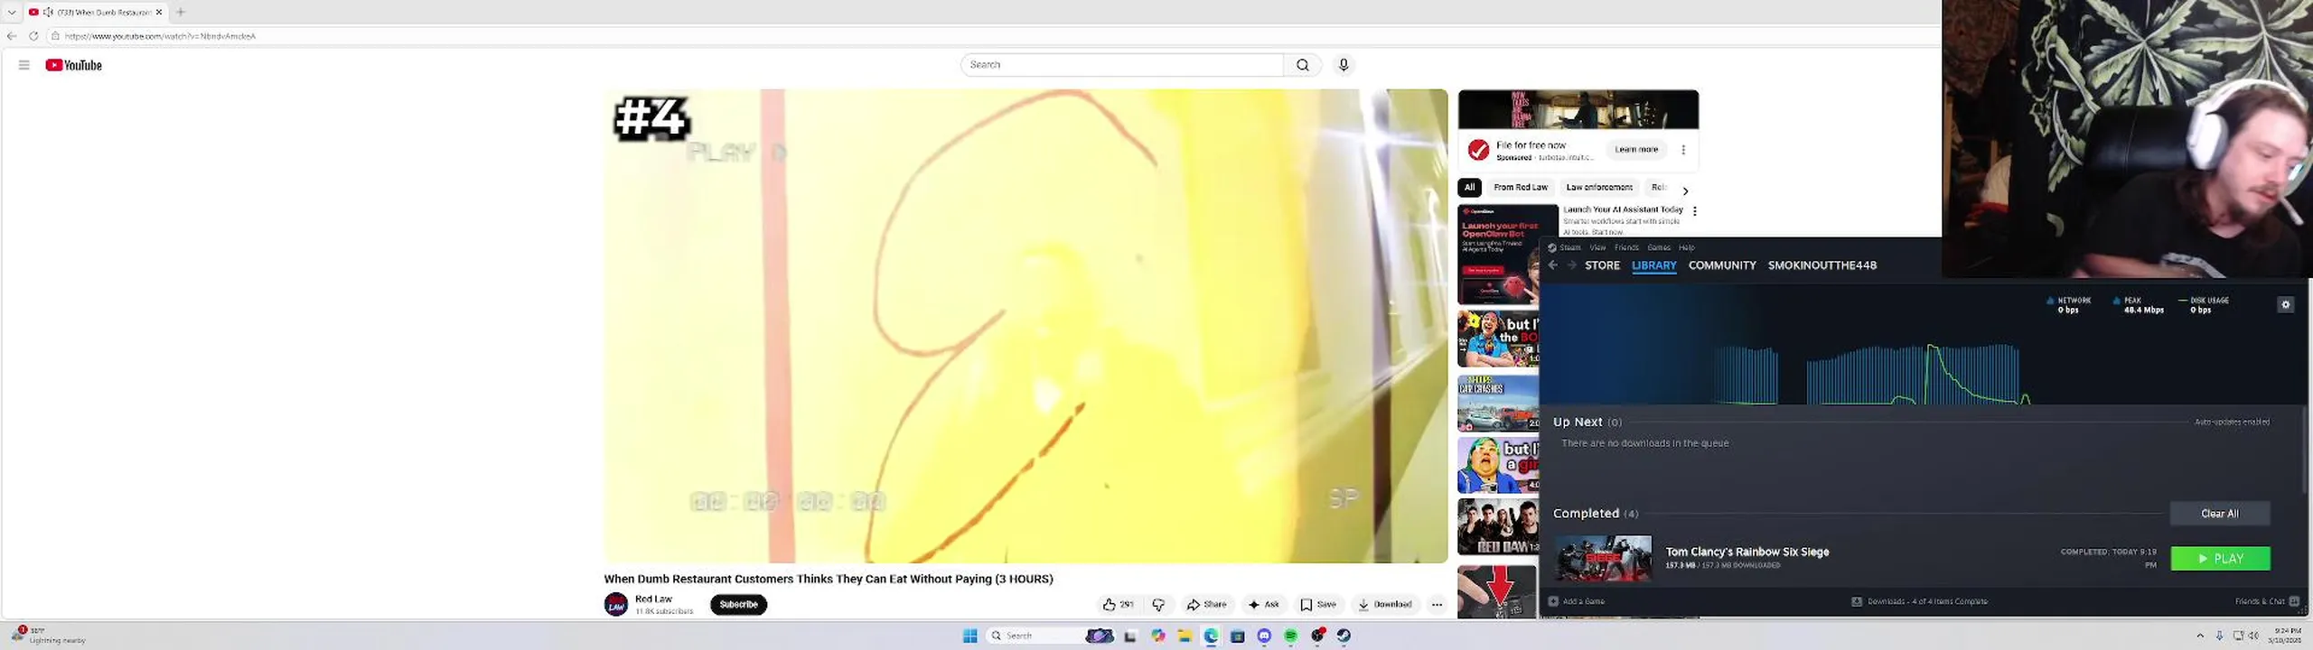Viewport: 2313px width, 650px height.
Task: Download the YouTube video
Action: [x=1385, y=605]
